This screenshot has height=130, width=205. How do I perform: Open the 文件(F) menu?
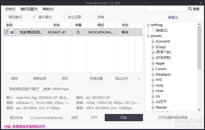pyautogui.click(x=10, y=9)
